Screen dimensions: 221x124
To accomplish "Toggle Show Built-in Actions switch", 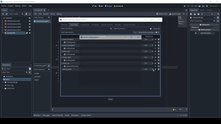I will pos(157,32).
